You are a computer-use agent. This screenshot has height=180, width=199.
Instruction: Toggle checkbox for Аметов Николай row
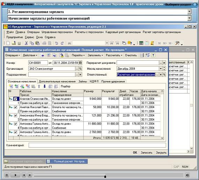click(15, 107)
